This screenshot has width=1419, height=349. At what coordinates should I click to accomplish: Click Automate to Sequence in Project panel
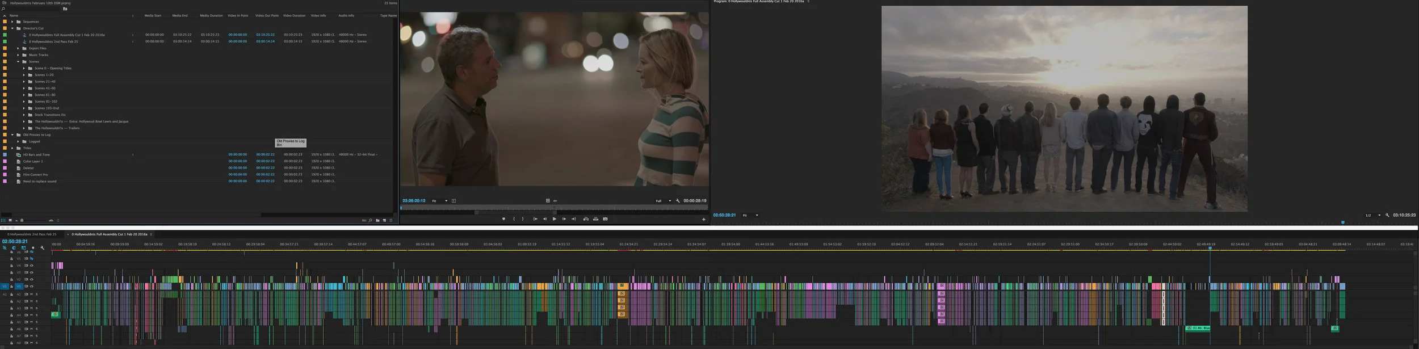pyautogui.click(x=364, y=220)
